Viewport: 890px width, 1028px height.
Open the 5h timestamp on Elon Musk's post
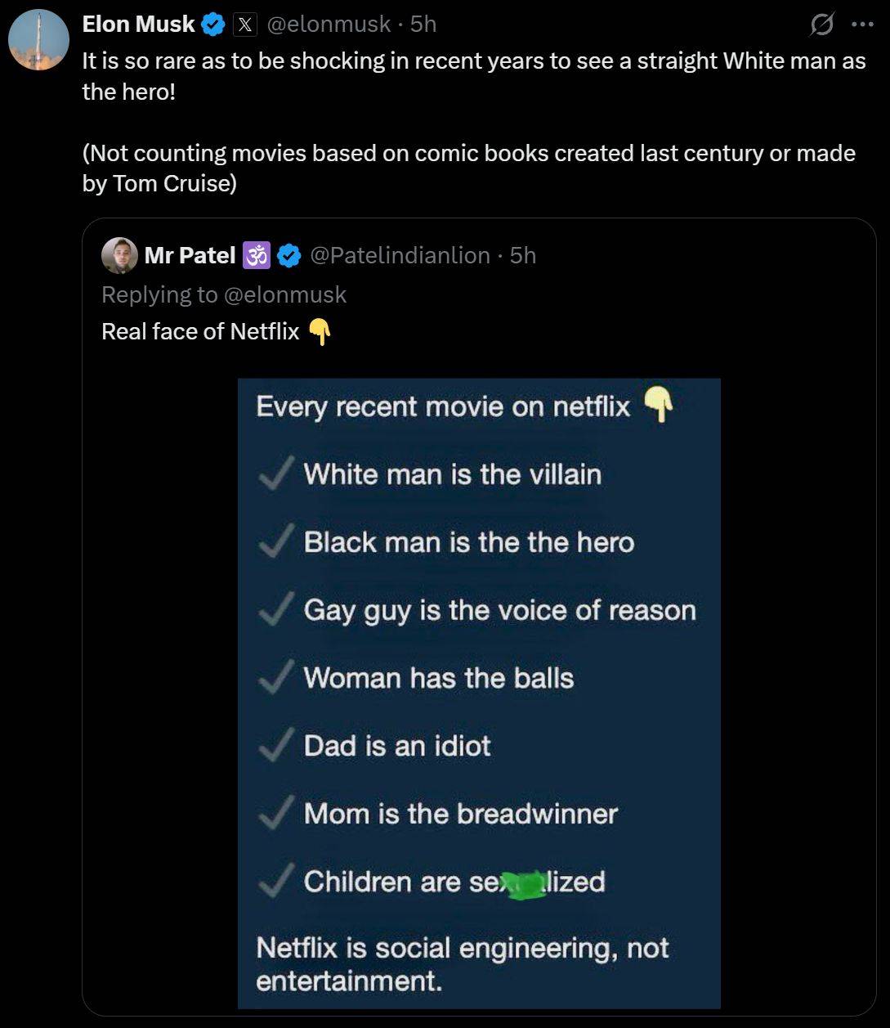[x=423, y=25]
